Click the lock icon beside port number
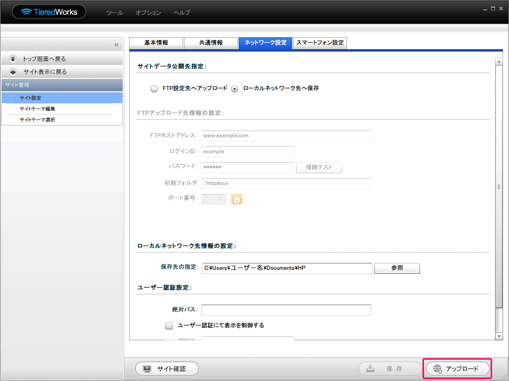The image size is (509, 381). [237, 199]
